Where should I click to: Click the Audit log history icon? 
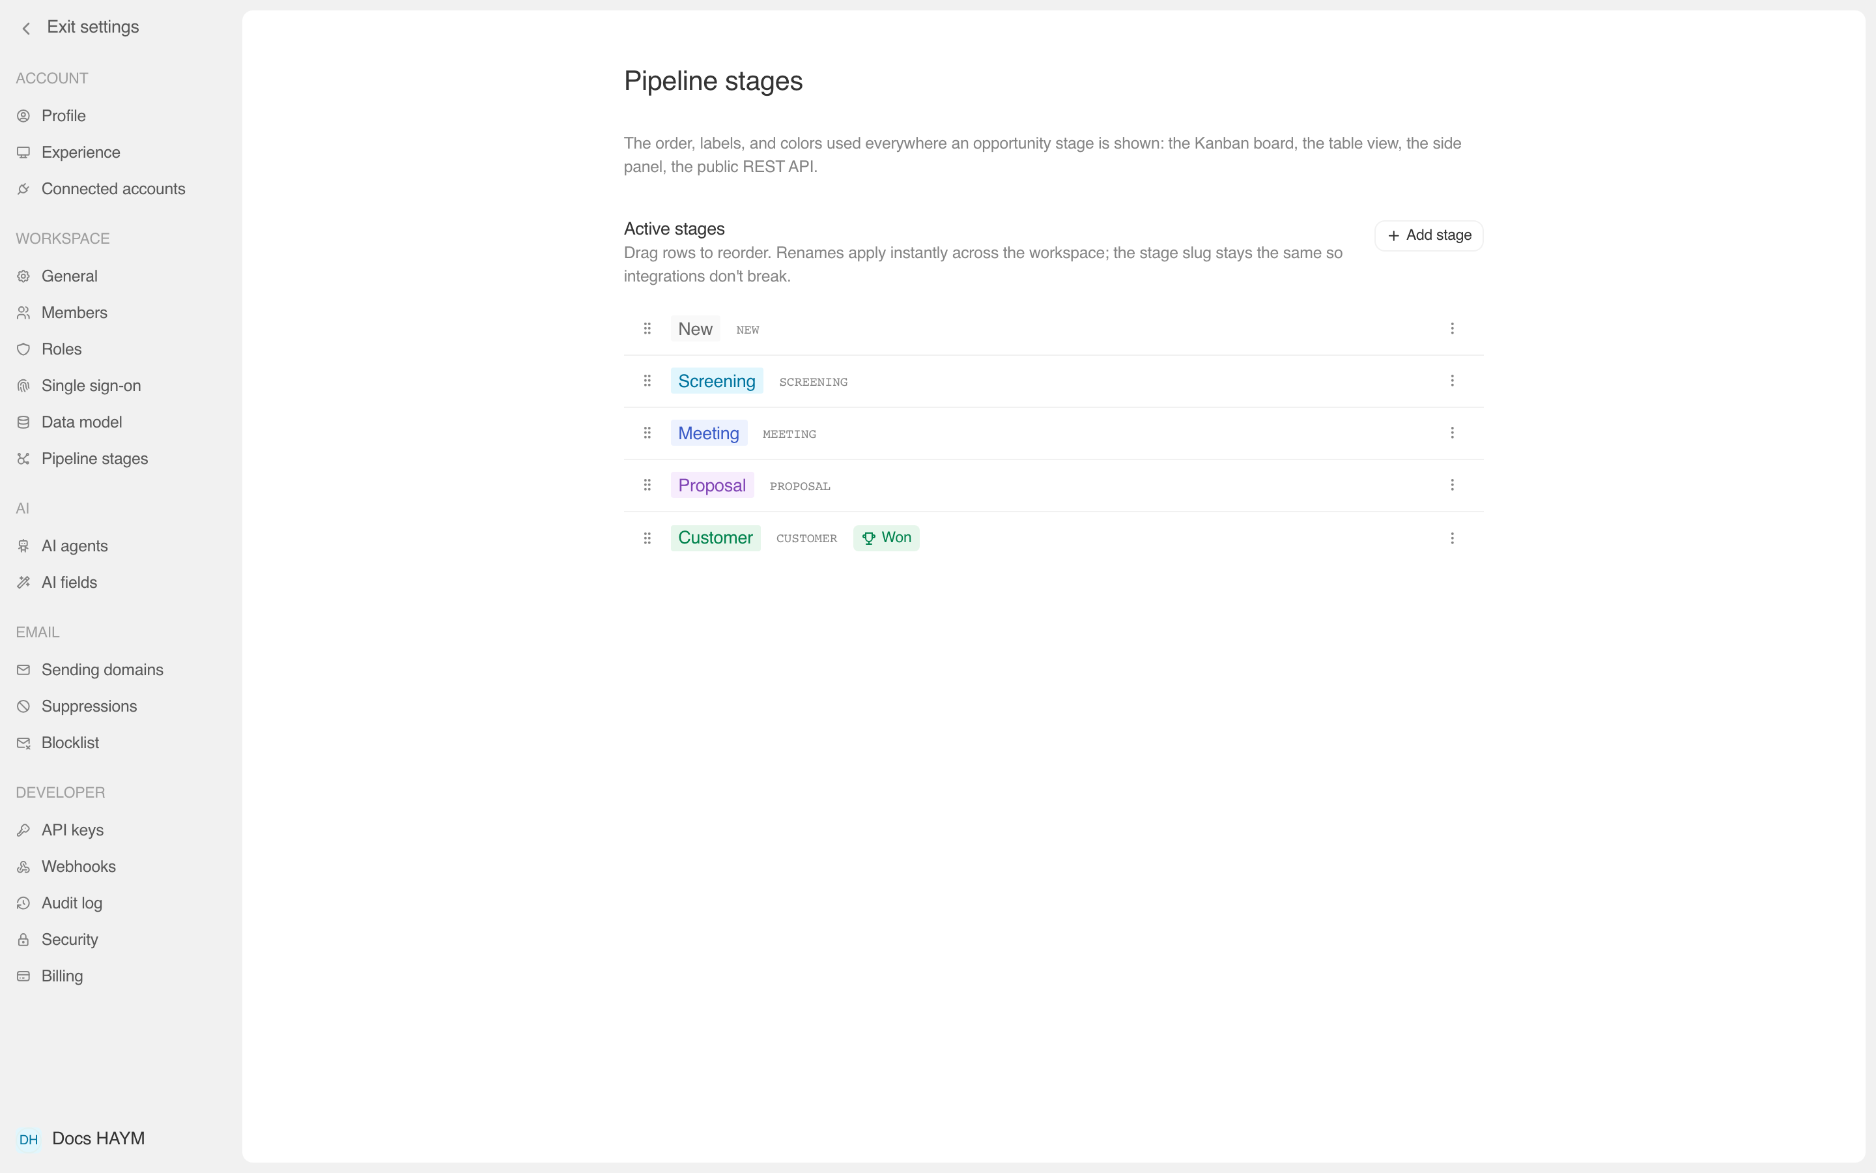[23, 903]
